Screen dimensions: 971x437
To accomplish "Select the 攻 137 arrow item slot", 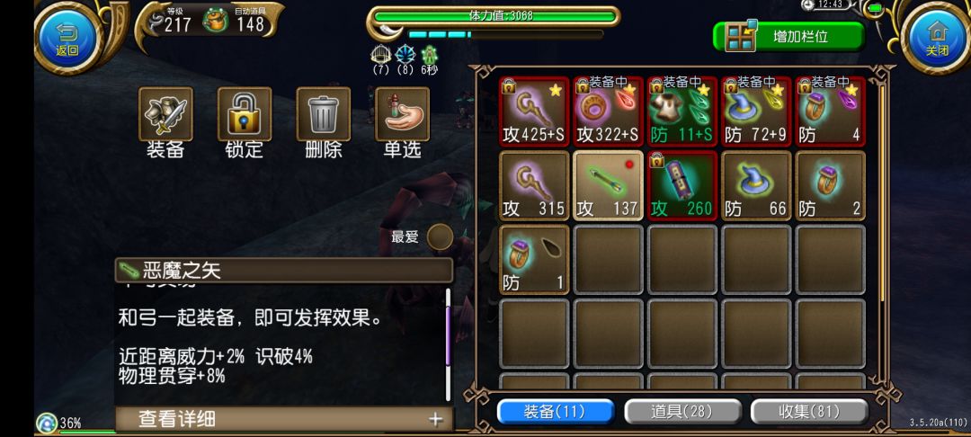I will point(608,186).
